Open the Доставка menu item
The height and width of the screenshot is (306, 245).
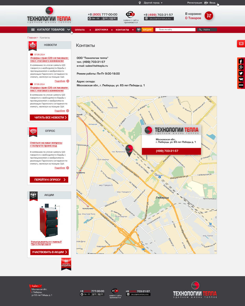coord(101,30)
